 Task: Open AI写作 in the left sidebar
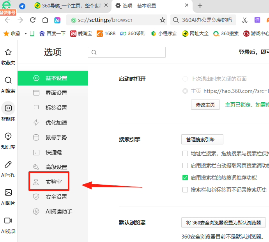[x=8, y=169]
